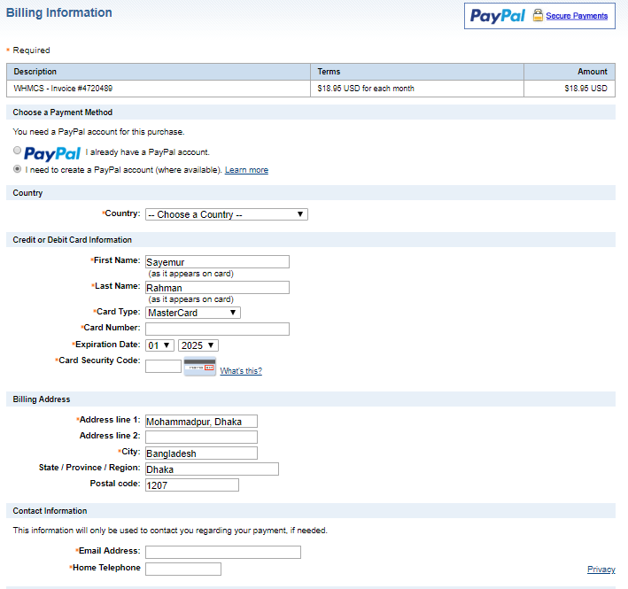The image size is (628, 589).
Task: Open the expiration month dropdown
Action: click(x=159, y=345)
